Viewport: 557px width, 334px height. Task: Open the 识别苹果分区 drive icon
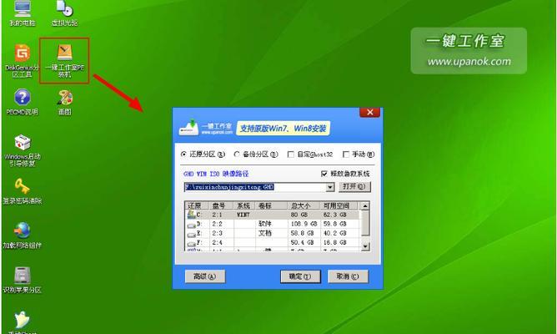(23, 280)
